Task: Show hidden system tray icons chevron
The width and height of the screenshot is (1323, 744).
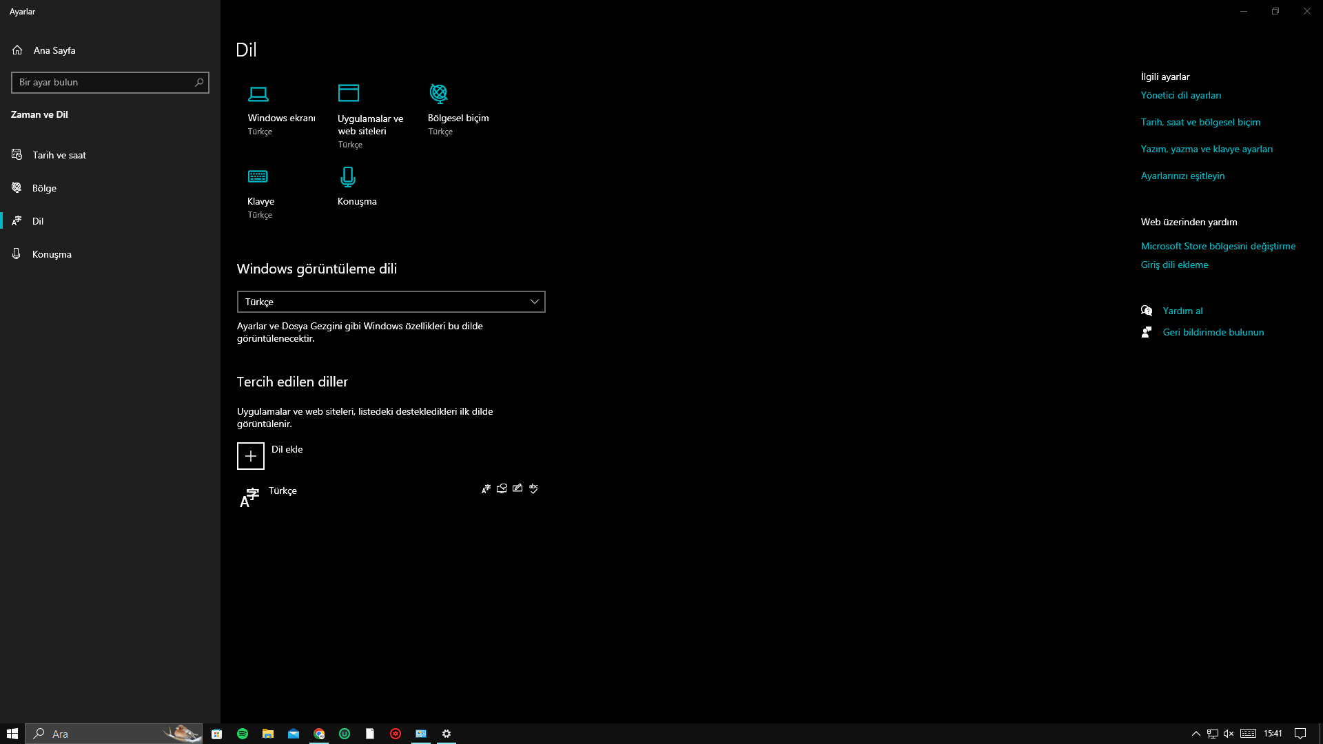Action: 1196,734
